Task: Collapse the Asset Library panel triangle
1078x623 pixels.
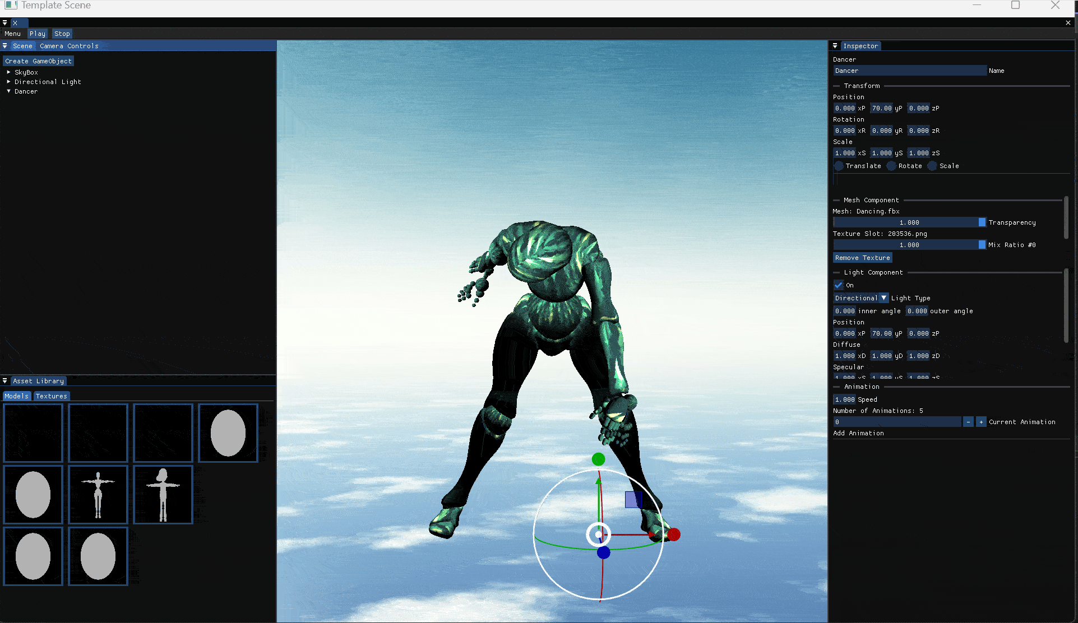Action: coord(5,381)
